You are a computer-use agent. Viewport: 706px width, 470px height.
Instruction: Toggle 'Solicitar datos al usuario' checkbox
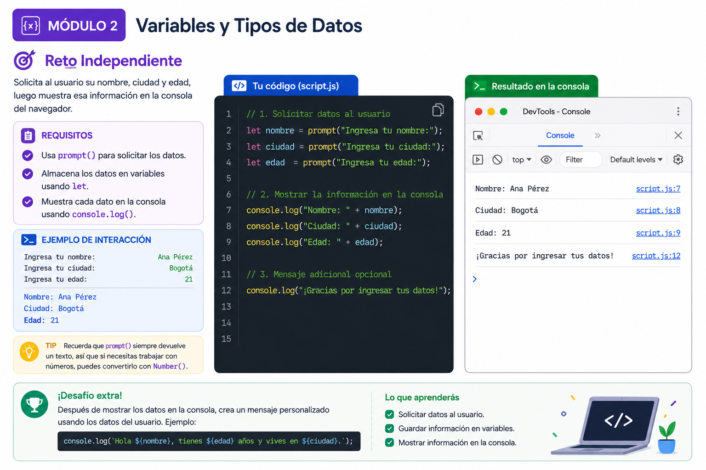pyautogui.click(x=390, y=414)
